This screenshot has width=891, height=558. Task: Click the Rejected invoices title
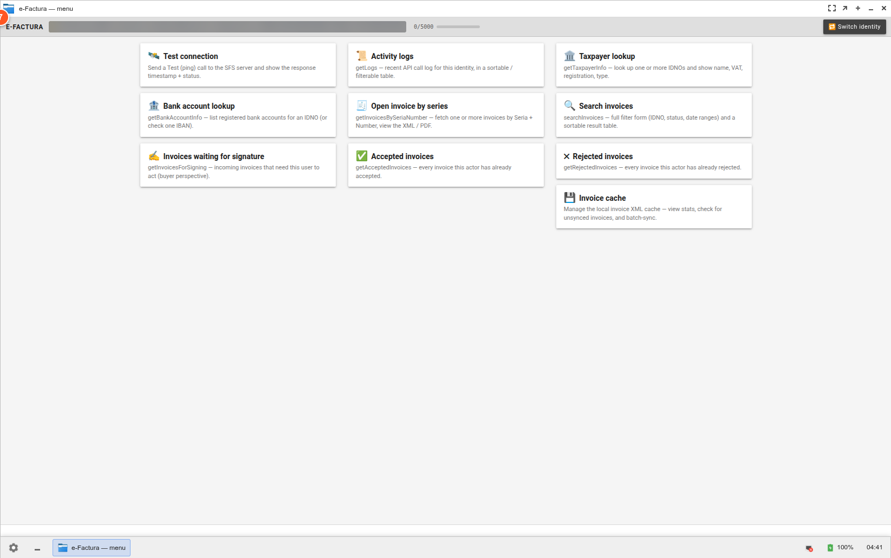(602, 156)
